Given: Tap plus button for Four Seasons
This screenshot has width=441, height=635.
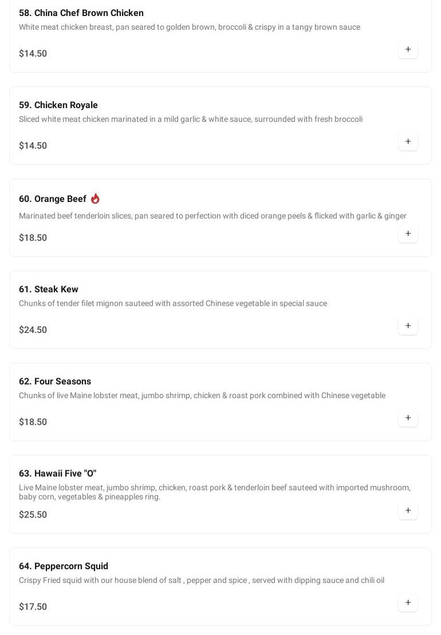Looking at the screenshot, I should [x=408, y=418].
